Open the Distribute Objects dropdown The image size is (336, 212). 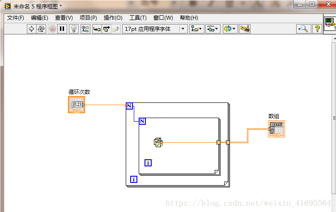click(x=213, y=29)
